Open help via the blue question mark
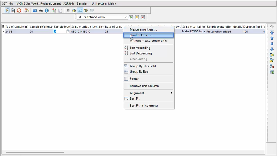This screenshot has width=277, height=156. point(47,10)
